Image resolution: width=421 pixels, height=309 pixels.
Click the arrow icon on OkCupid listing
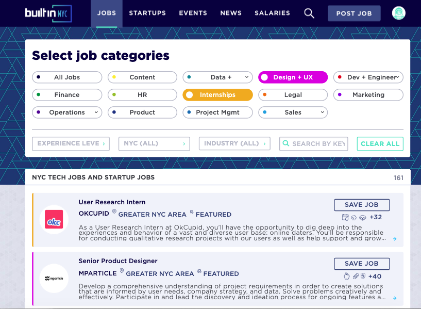tap(395, 239)
